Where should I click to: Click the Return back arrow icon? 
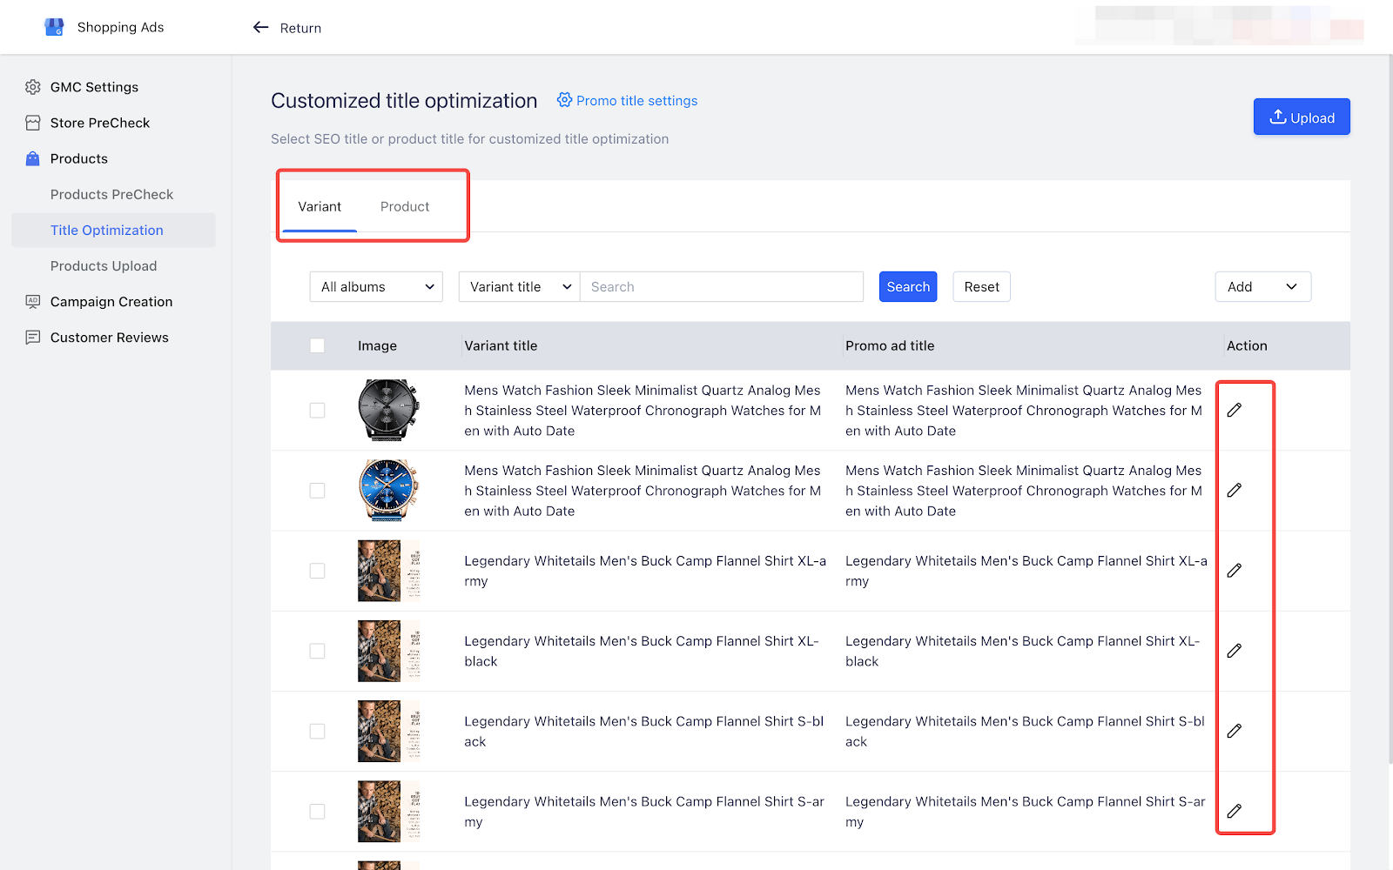(260, 28)
